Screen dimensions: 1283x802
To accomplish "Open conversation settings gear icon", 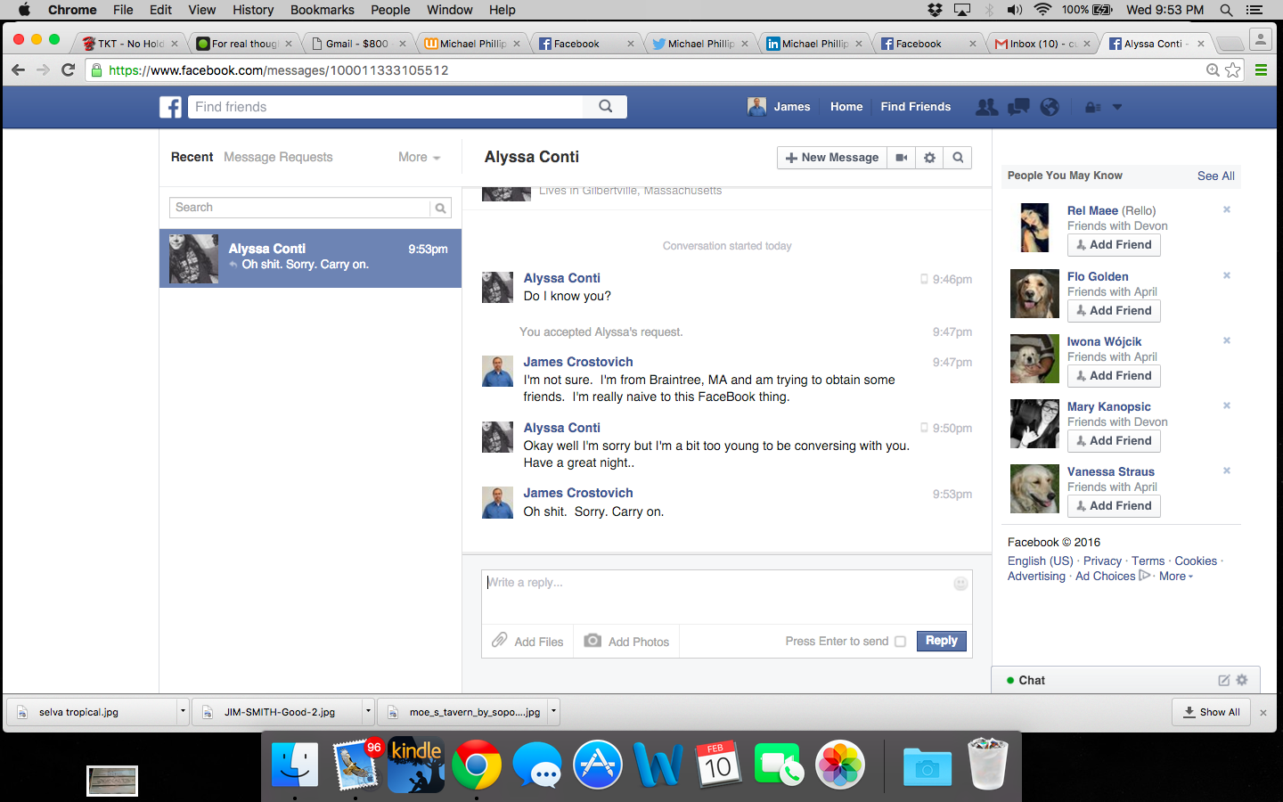I will [x=929, y=158].
